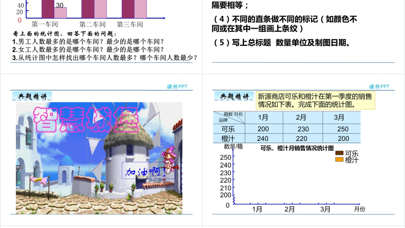
Task: Click 典题精讲 label above the castle picture
Action: [x=32, y=96]
